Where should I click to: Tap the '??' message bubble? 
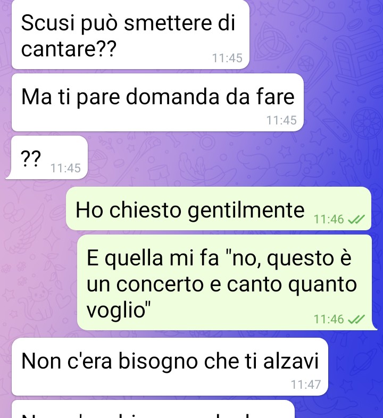[47, 157]
